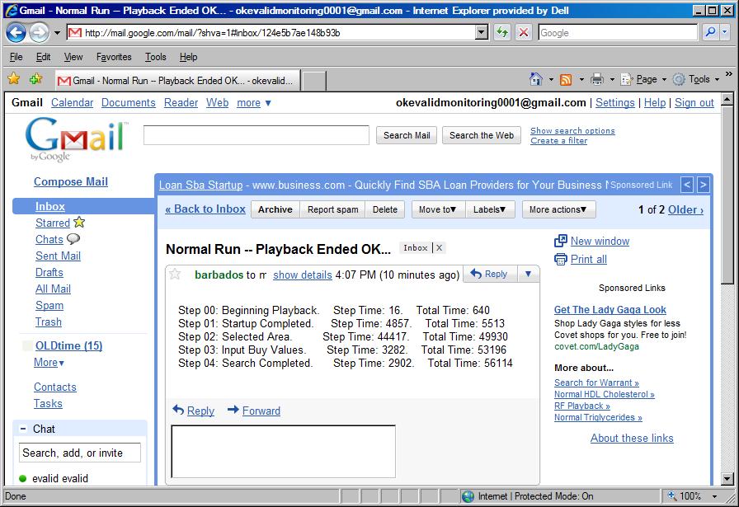Click in the Gmail search text box
739x507 pixels.
(257, 135)
